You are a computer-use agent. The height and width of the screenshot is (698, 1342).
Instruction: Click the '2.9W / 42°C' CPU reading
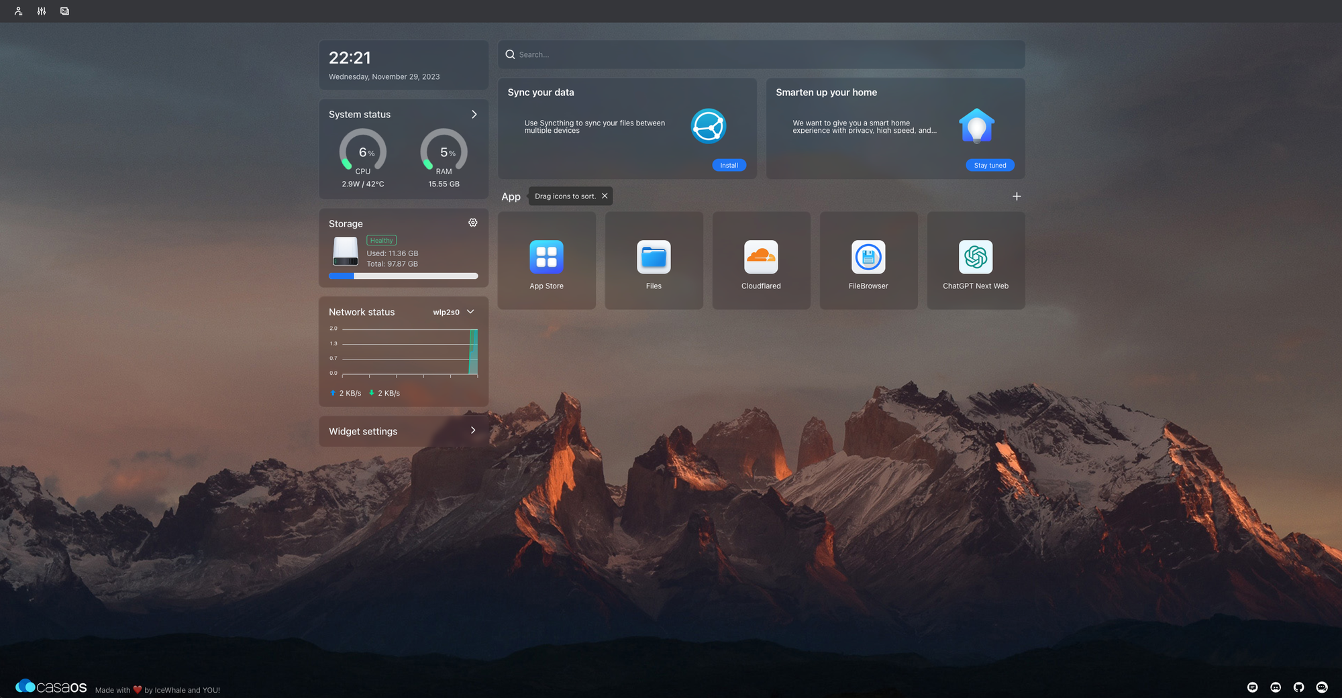(363, 184)
